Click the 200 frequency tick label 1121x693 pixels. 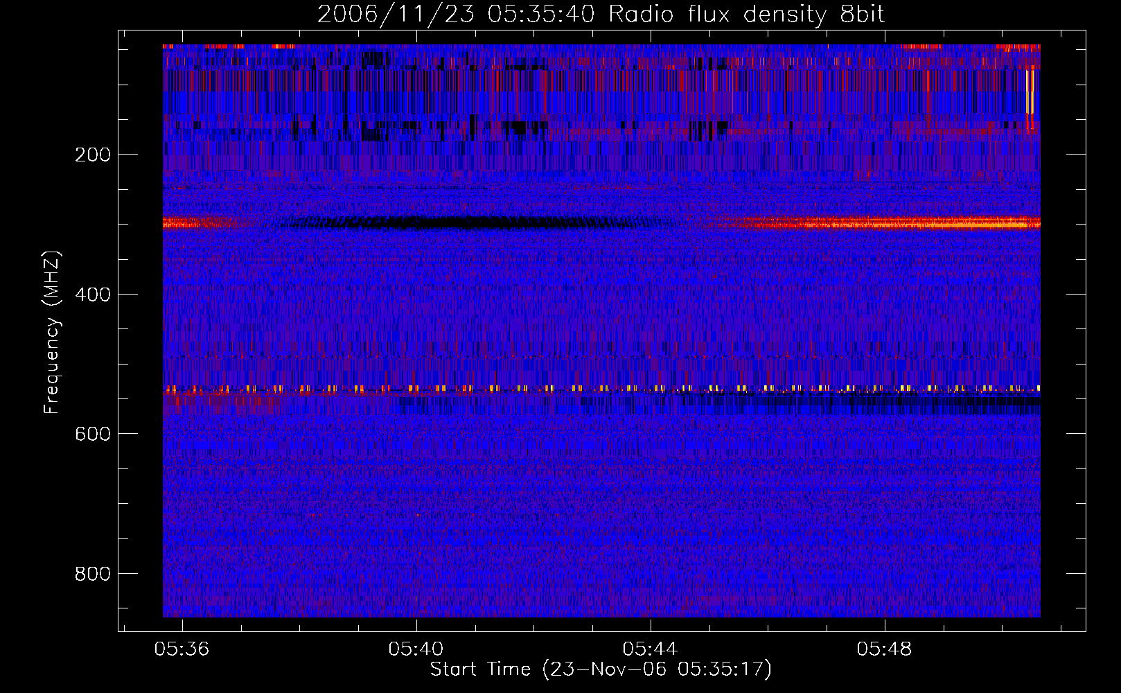[92, 155]
